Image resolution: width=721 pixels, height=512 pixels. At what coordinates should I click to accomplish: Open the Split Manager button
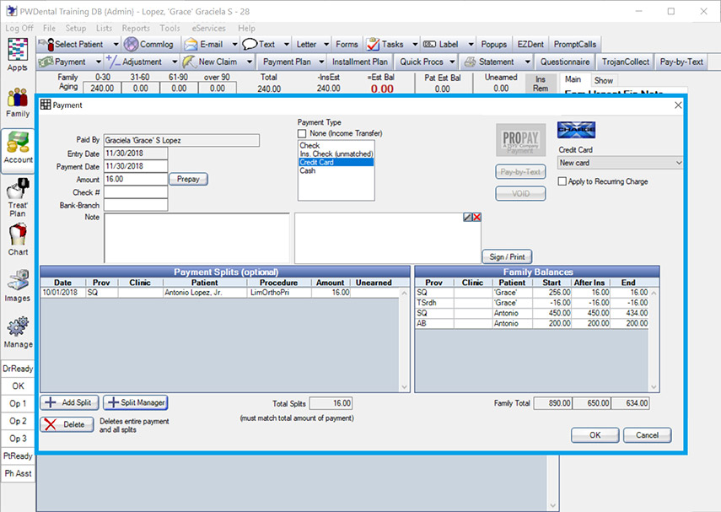click(136, 402)
